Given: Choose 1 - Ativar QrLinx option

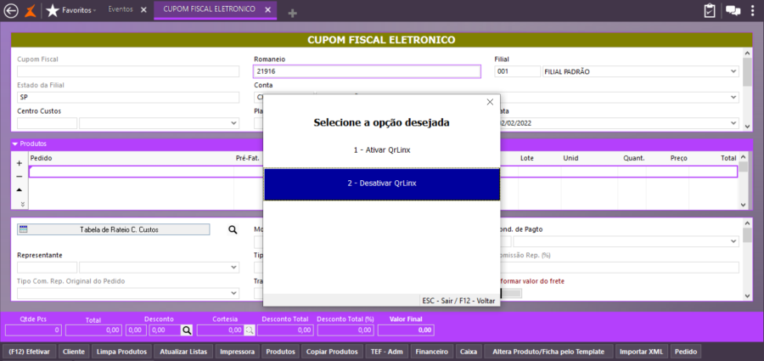Looking at the screenshot, I should point(382,150).
